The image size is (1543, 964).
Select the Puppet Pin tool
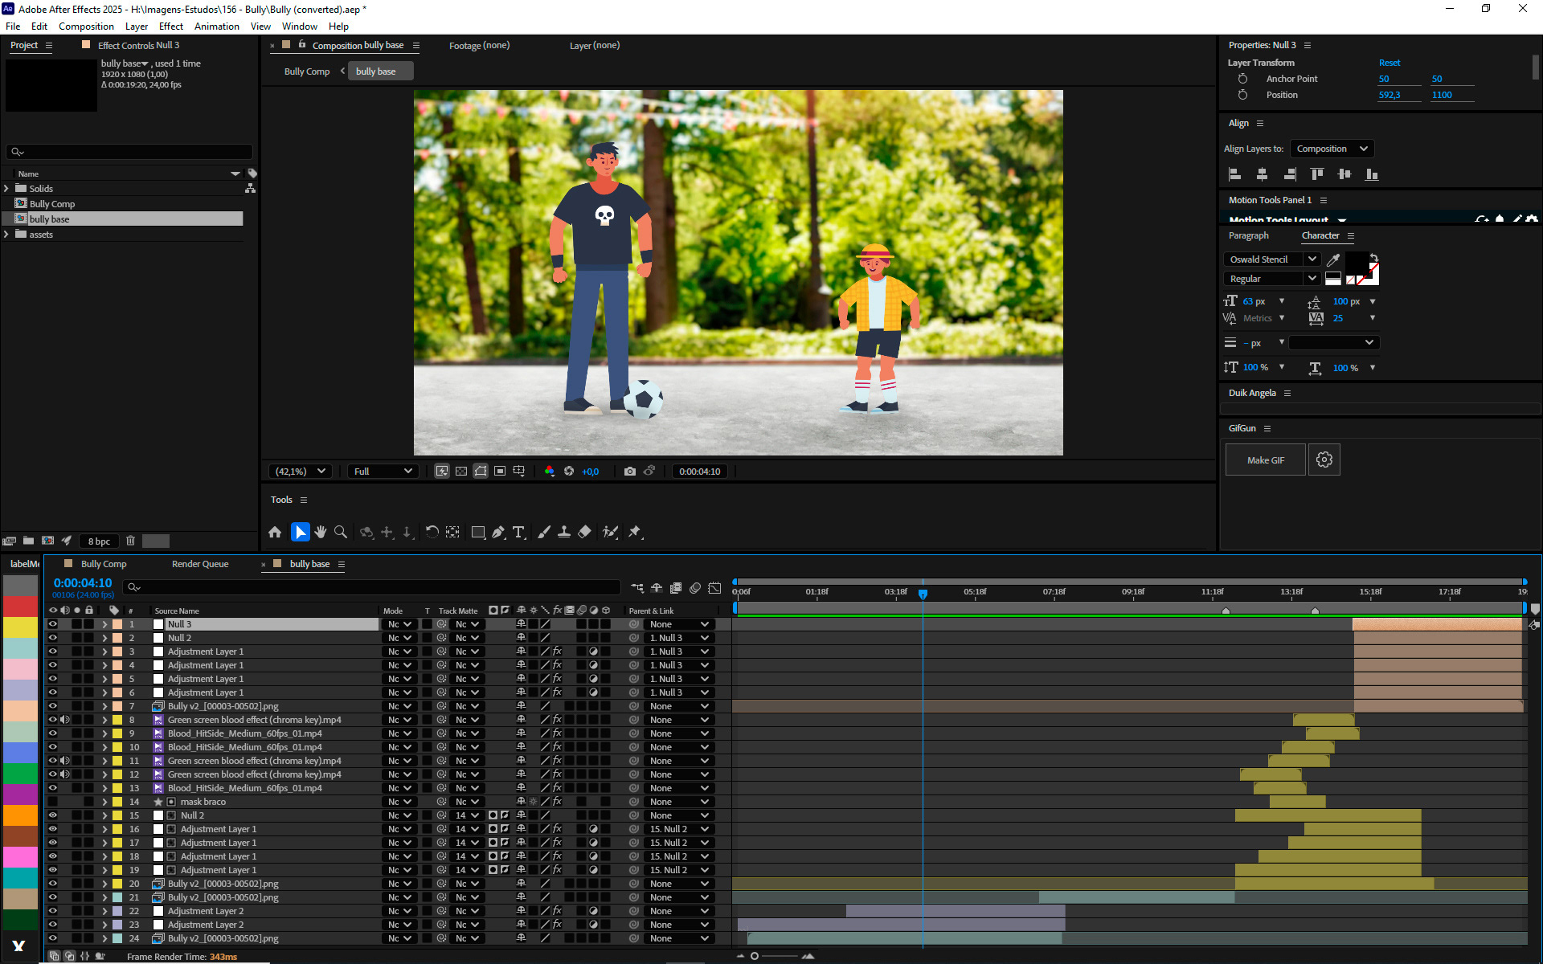635,532
